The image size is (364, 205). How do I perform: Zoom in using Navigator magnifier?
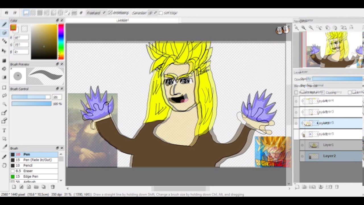pos(297,28)
